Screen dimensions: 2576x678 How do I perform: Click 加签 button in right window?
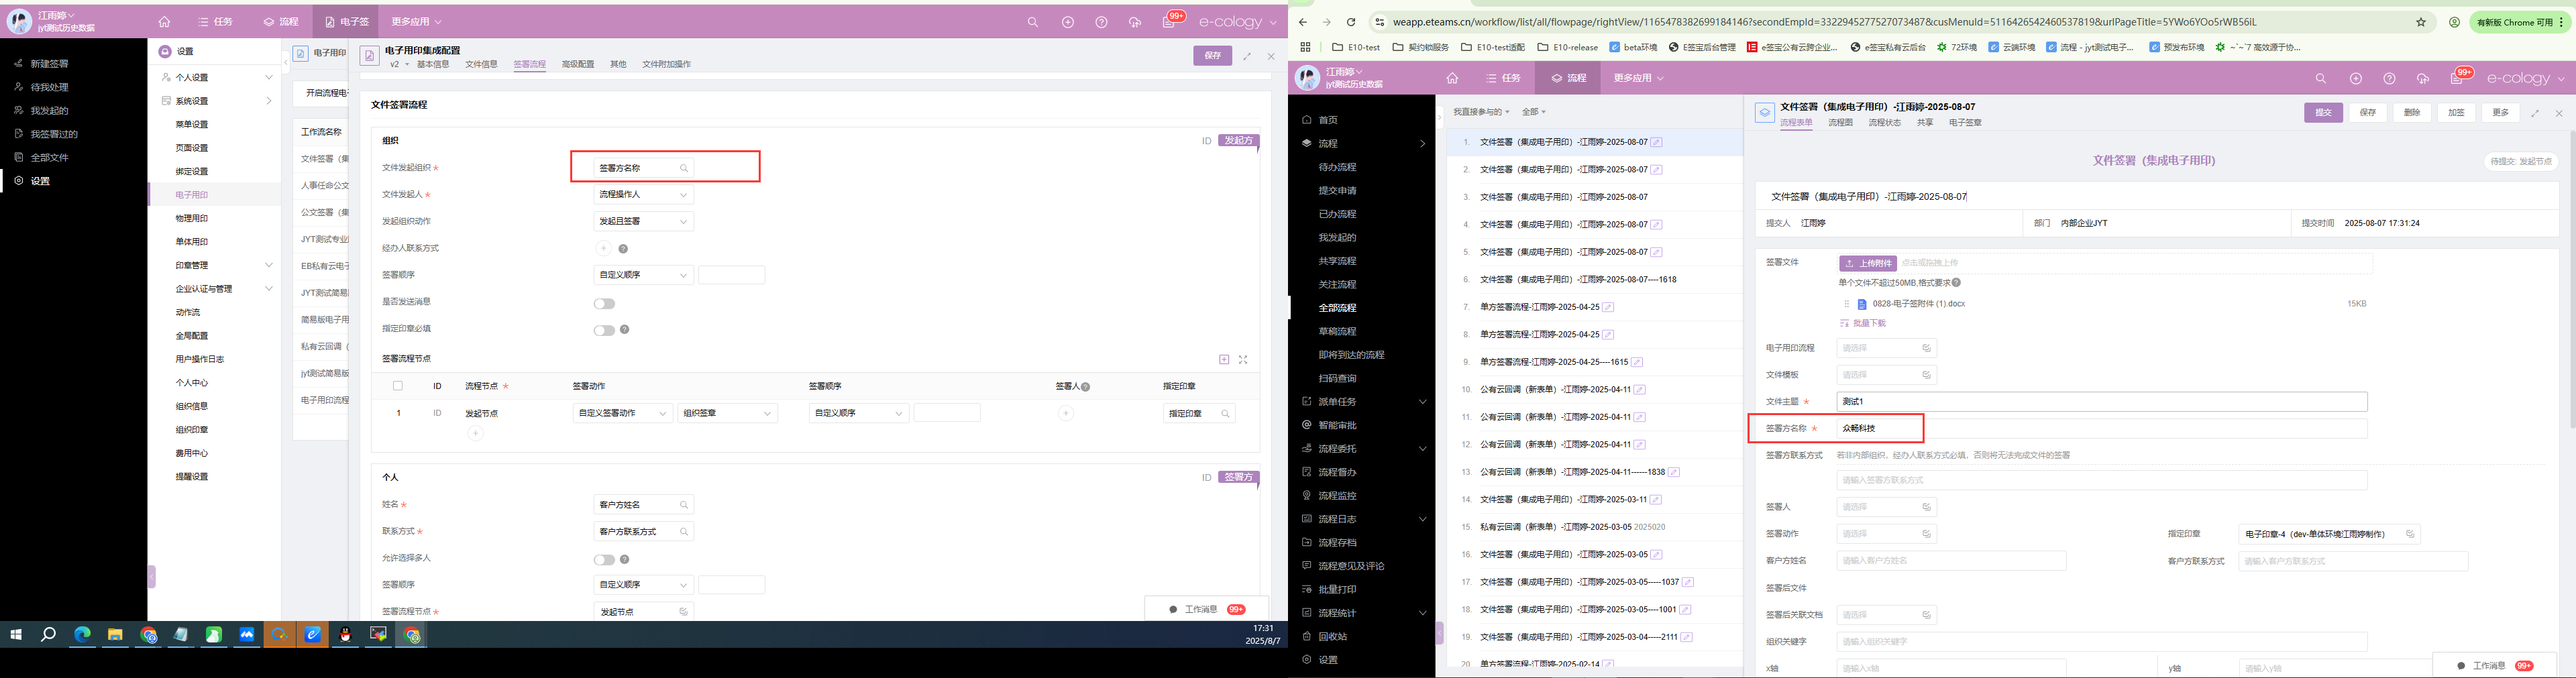pos(2456,113)
